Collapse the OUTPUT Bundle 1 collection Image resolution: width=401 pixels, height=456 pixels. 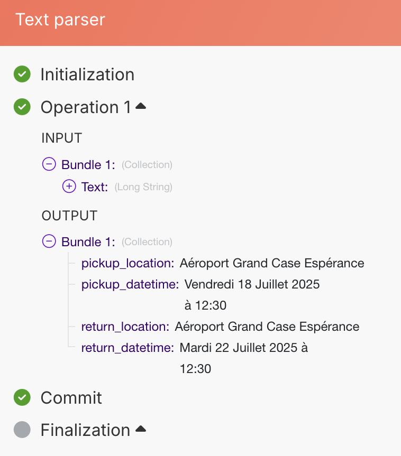coord(49,242)
